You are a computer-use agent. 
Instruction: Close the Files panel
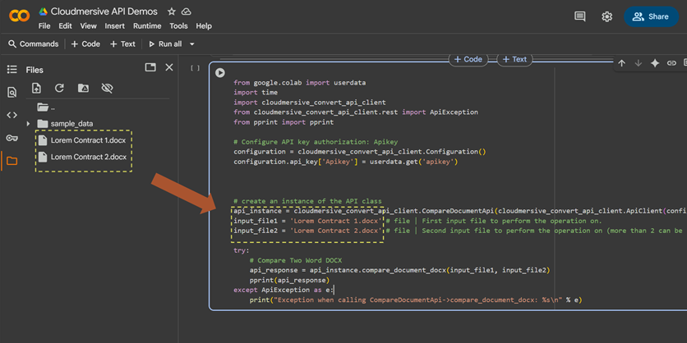click(169, 67)
